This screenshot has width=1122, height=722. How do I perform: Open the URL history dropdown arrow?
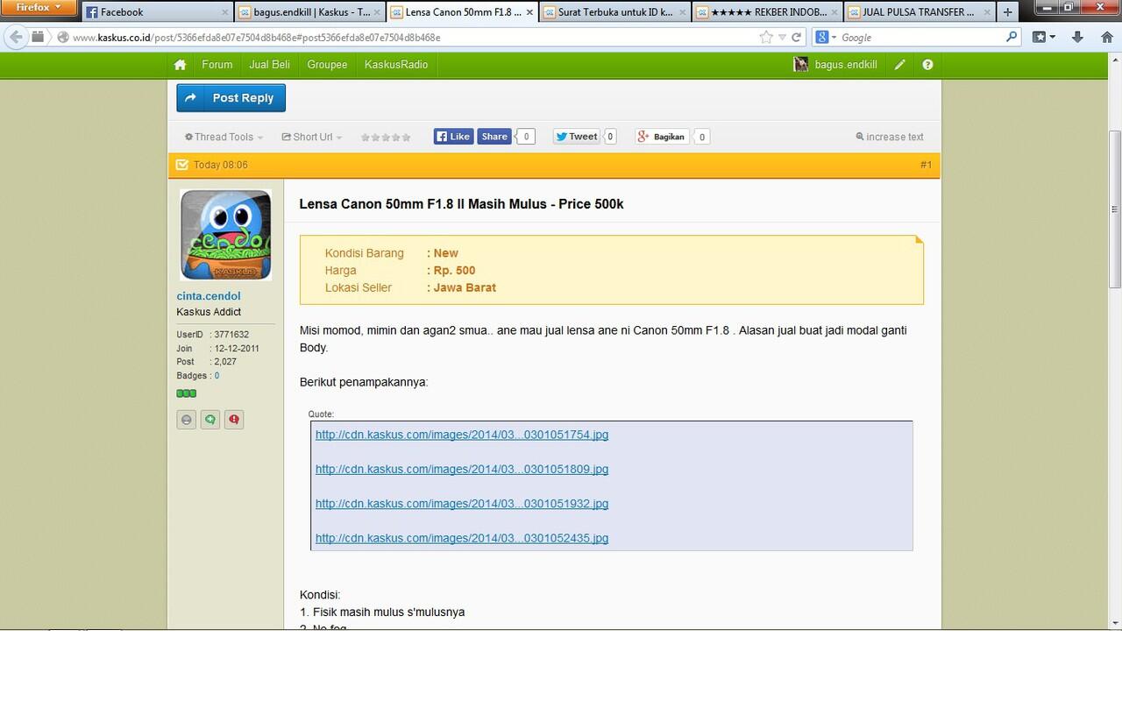tap(782, 38)
